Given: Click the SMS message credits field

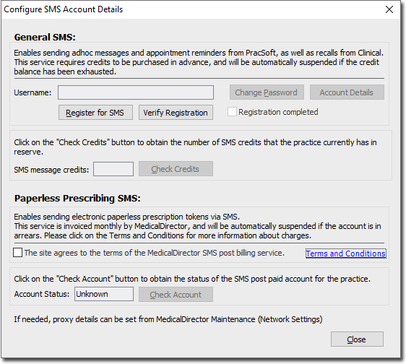Looking at the screenshot, I should pos(113,169).
